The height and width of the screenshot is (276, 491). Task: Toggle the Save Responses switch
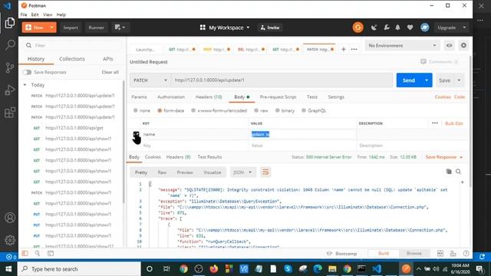[27, 72]
